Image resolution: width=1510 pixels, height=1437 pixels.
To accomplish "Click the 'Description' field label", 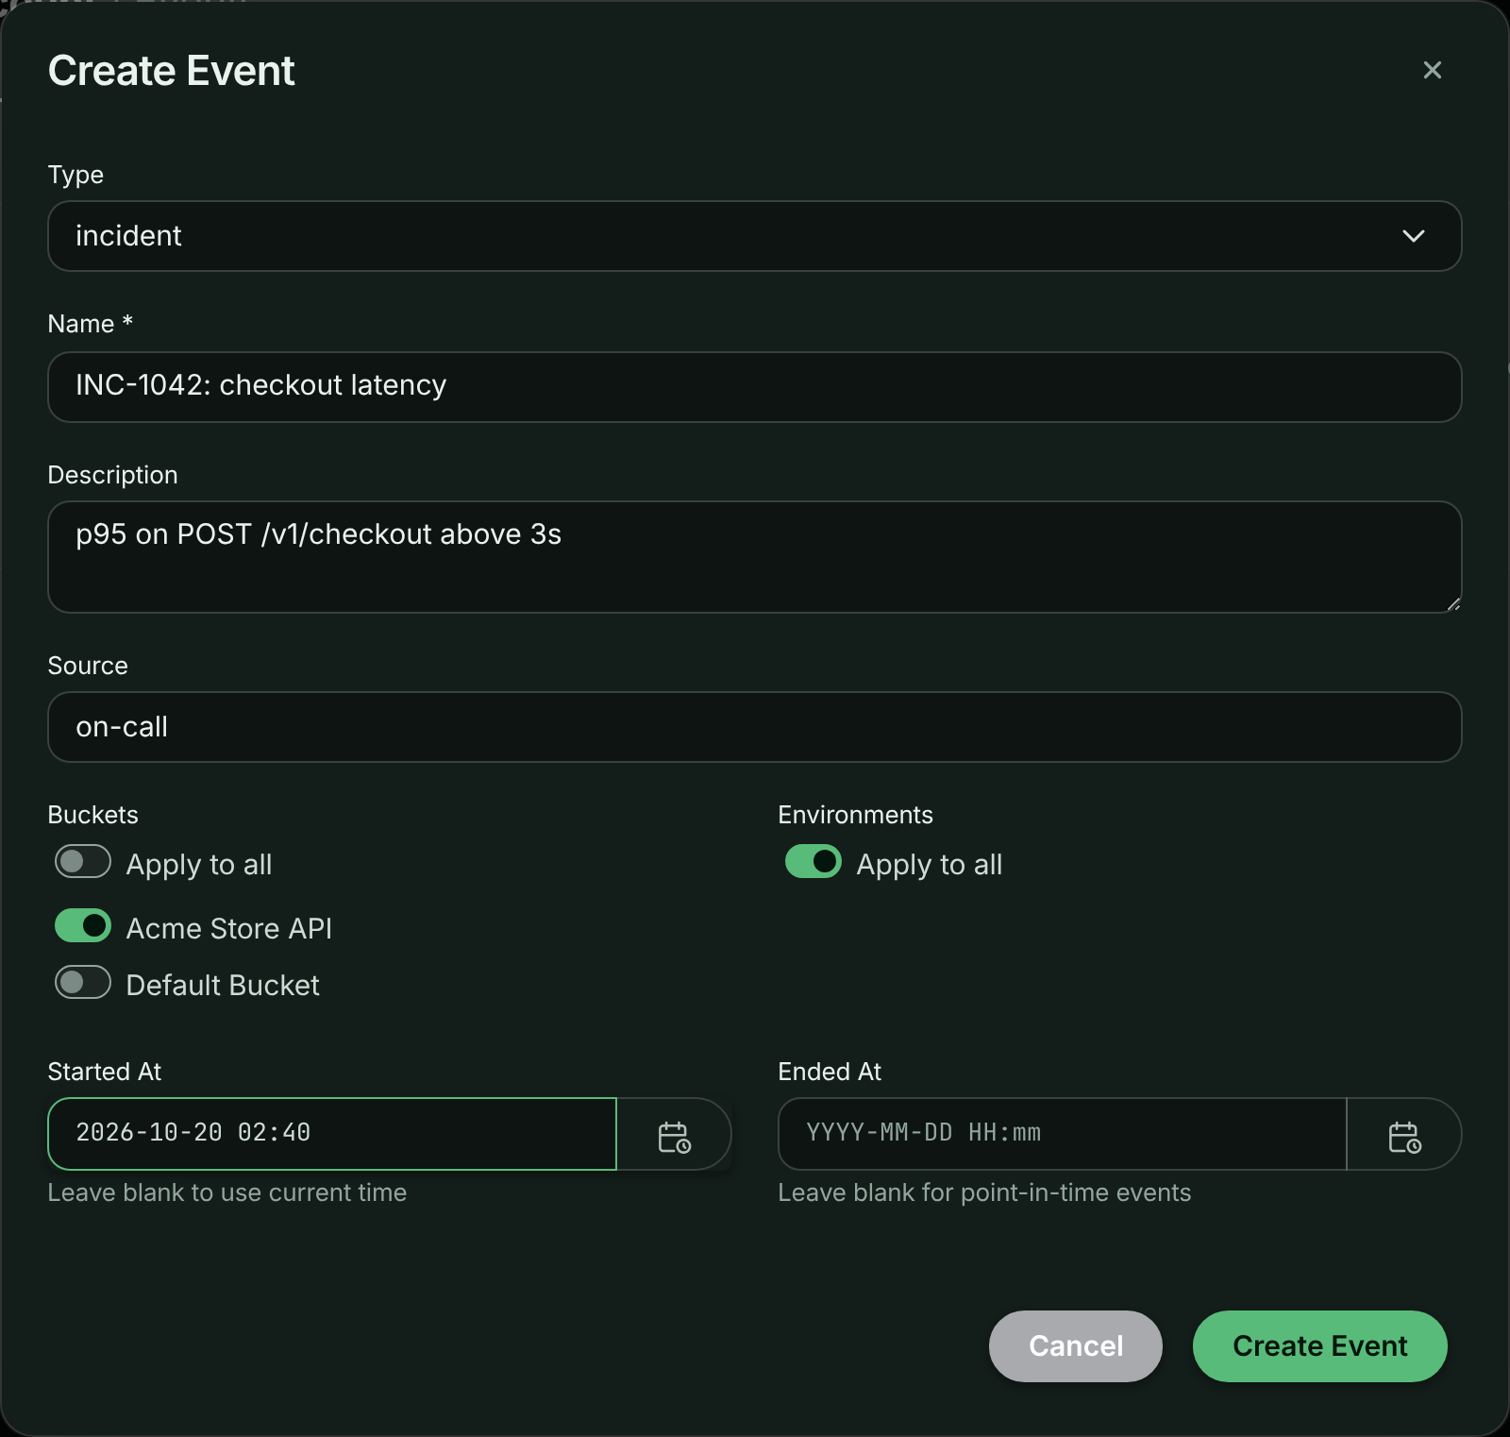I will point(113,475).
